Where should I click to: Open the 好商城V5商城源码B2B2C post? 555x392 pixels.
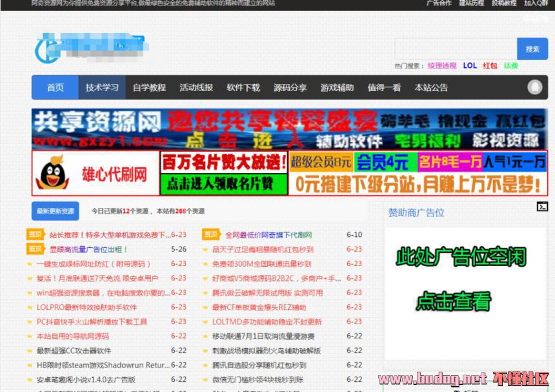276,278
